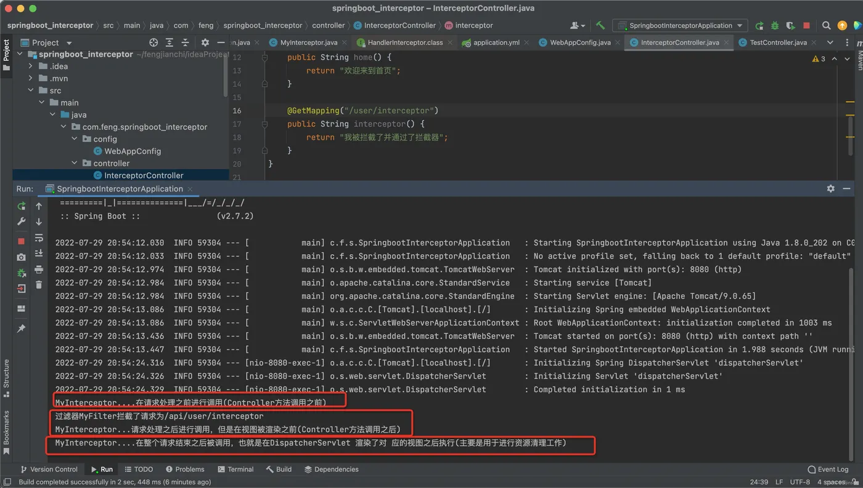Expand all in Project panel header
The height and width of the screenshot is (488, 863).
coord(170,42)
